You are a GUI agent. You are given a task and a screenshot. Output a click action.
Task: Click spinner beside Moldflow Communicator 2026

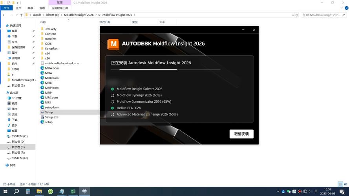point(112,102)
